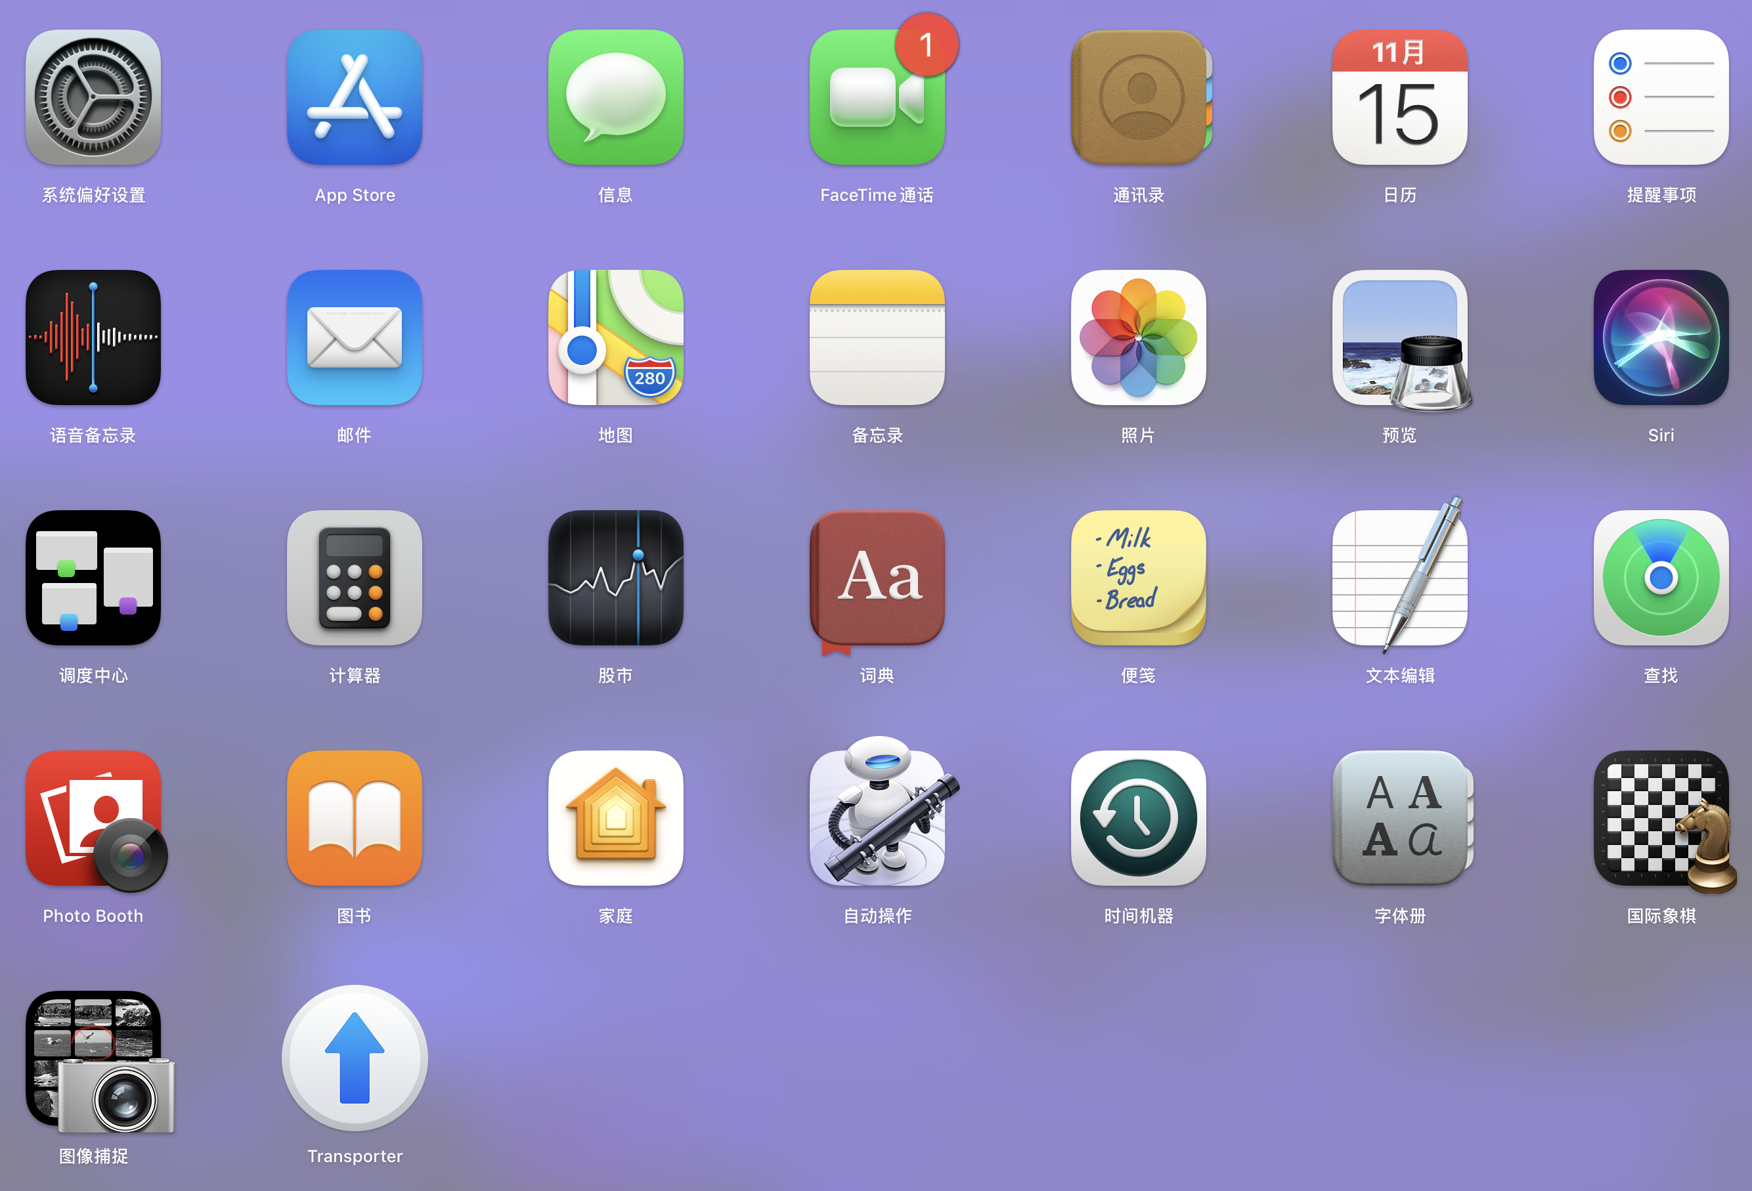This screenshot has width=1752, height=1191.
Task: Click the "Siri" label text
Action: [1661, 435]
